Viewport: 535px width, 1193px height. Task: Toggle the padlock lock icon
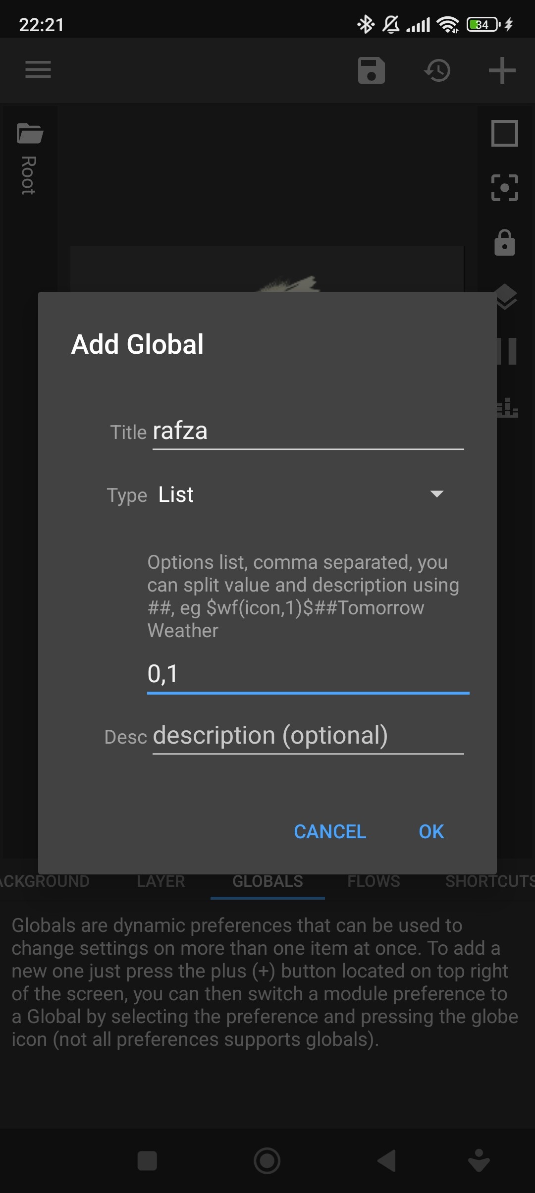click(504, 243)
